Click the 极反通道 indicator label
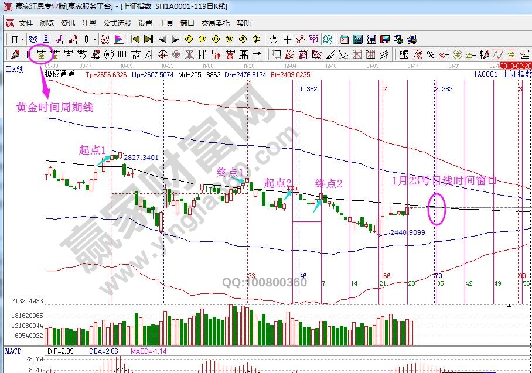This screenshot has width=532, height=373. click(60, 74)
